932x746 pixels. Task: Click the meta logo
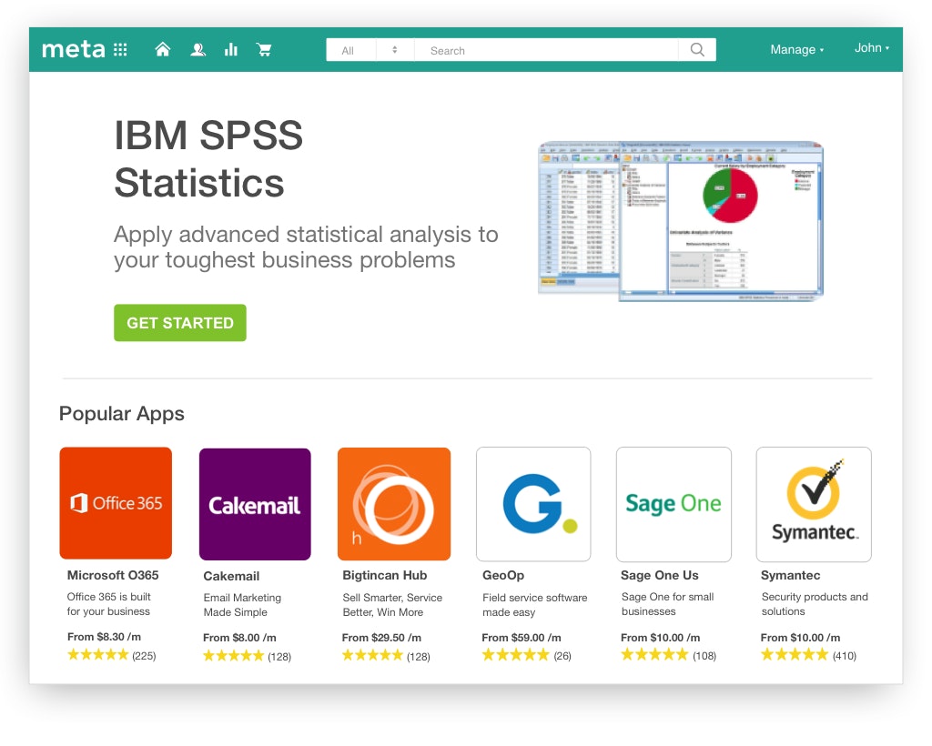tap(73, 49)
